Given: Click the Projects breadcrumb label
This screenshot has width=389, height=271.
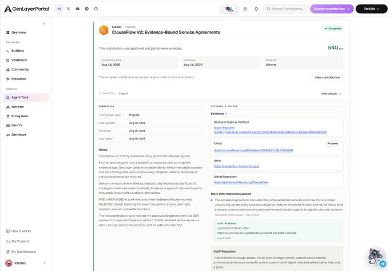Looking at the screenshot, I should (130, 27).
